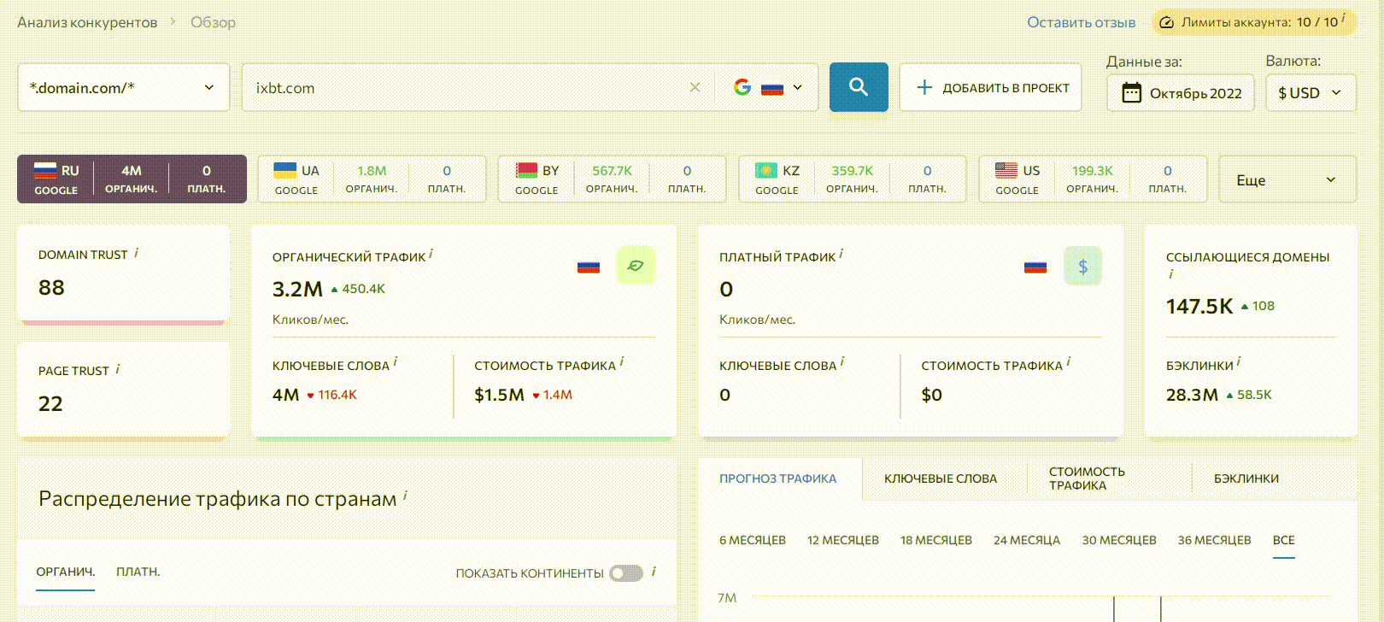
Task: Switch to the Ключевые слова chart tab
Action: coord(941,478)
